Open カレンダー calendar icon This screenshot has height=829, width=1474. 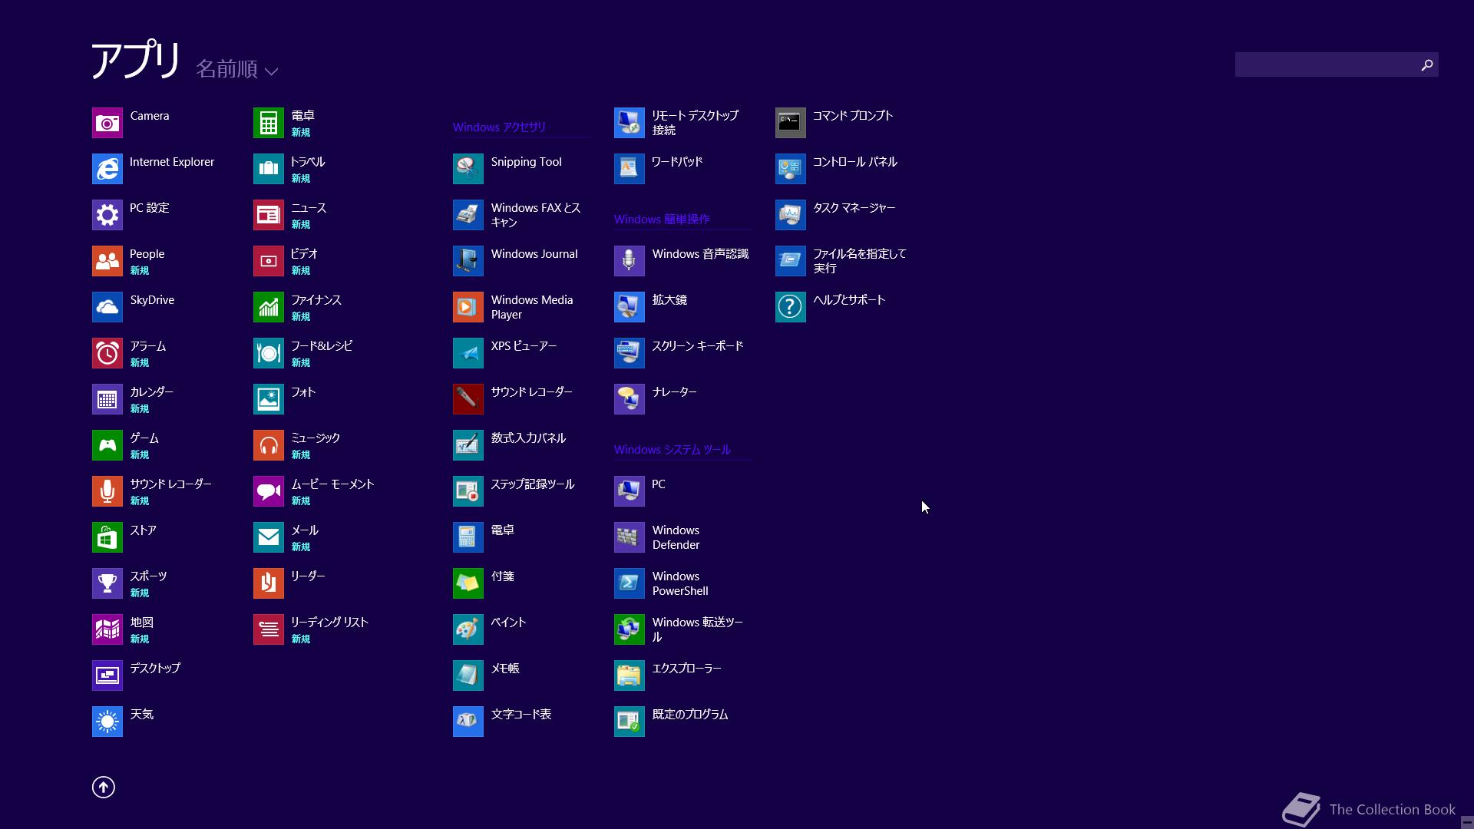[x=107, y=399]
